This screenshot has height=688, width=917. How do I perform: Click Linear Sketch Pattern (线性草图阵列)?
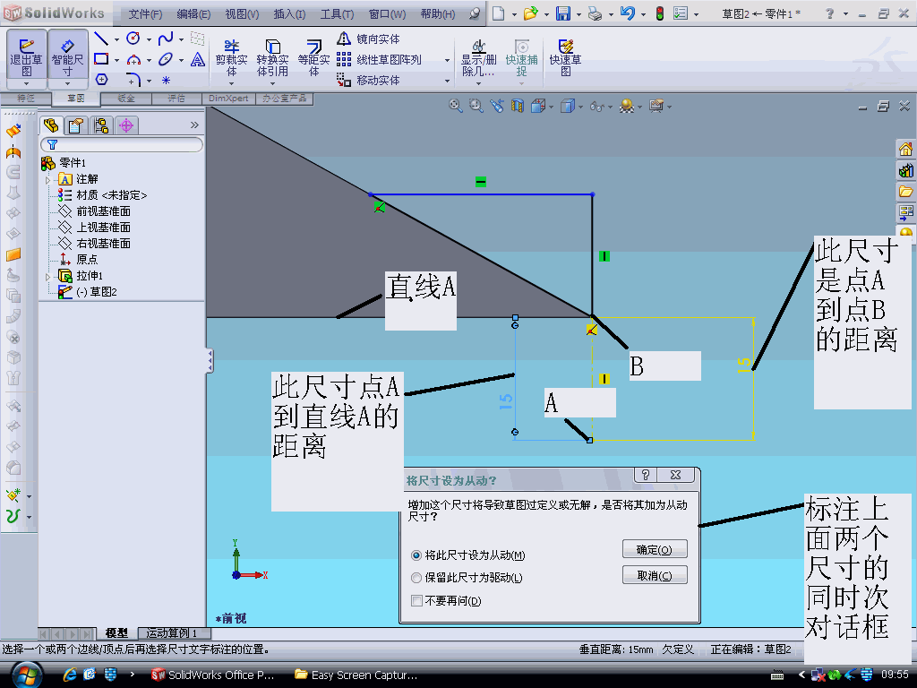(379, 60)
